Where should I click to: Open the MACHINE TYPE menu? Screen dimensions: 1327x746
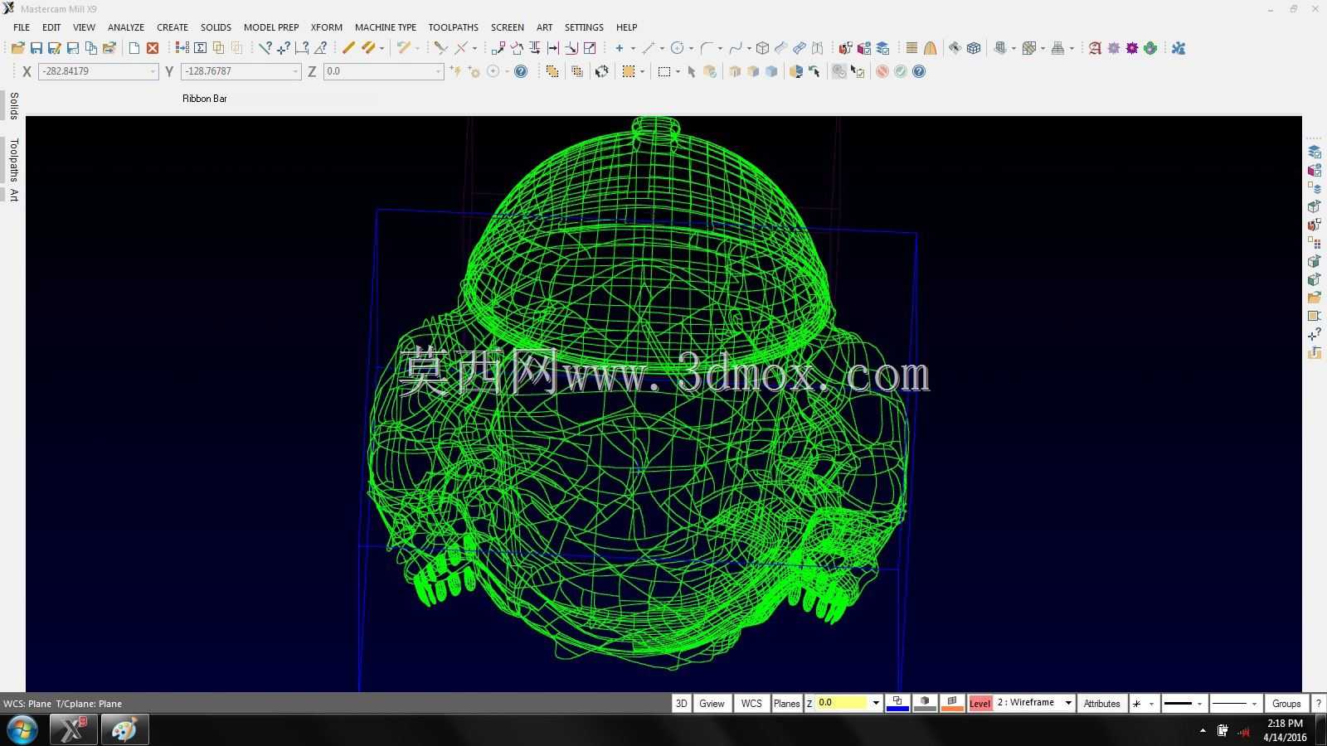(x=386, y=27)
